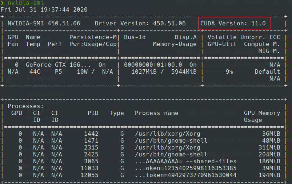292x184 pixels.
Task: Click the Process name column header
Action: pos(157,113)
